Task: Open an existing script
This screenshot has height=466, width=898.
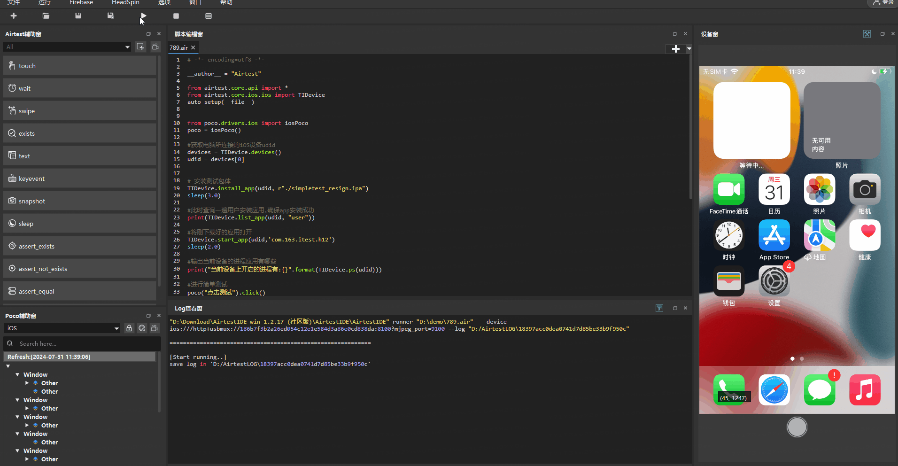Action: pyautogui.click(x=46, y=16)
